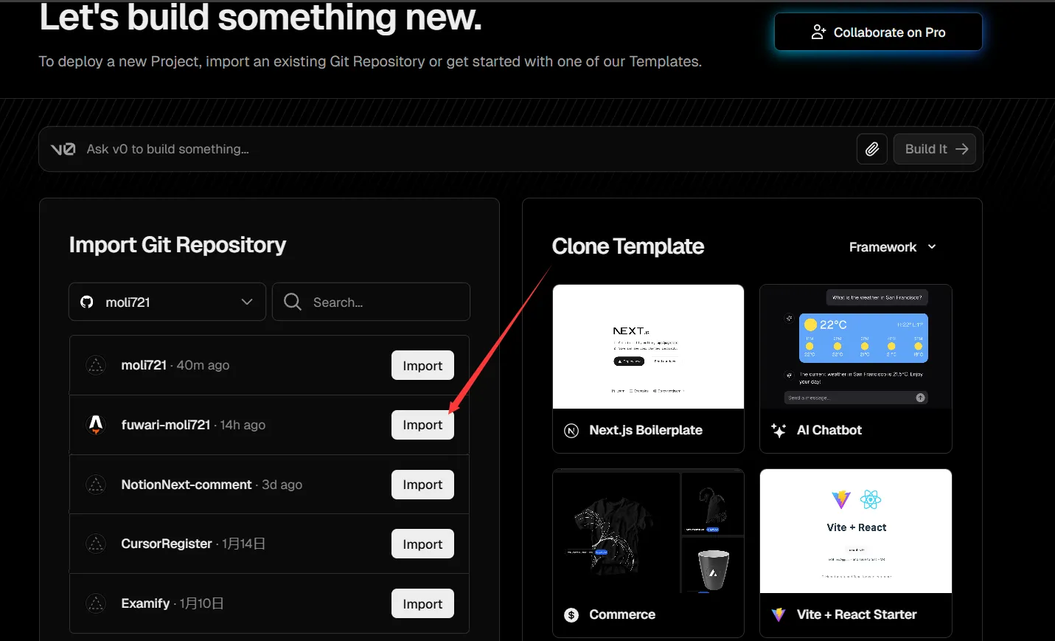Click the CursorRegister repository icon

pos(96,544)
